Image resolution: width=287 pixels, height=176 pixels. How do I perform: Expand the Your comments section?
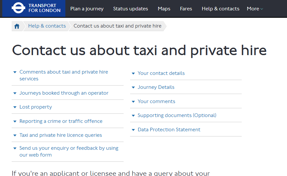click(186, 101)
